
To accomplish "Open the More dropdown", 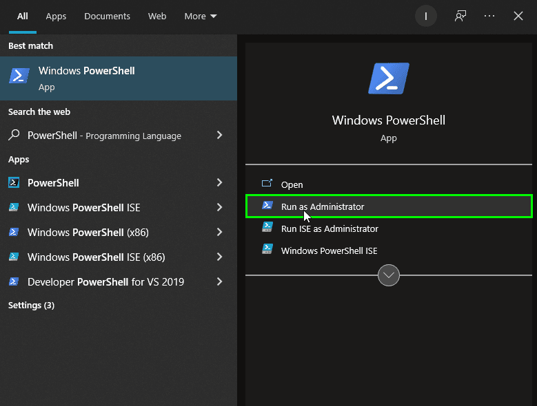I will tap(201, 17).
